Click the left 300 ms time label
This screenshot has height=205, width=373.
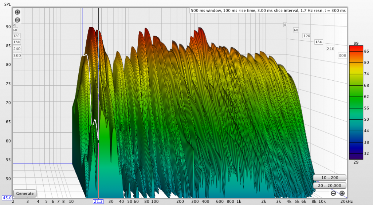pyautogui.click(x=17, y=56)
